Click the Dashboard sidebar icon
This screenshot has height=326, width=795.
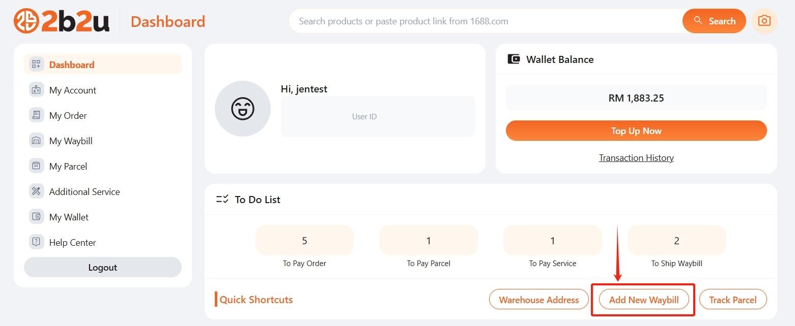tap(36, 64)
